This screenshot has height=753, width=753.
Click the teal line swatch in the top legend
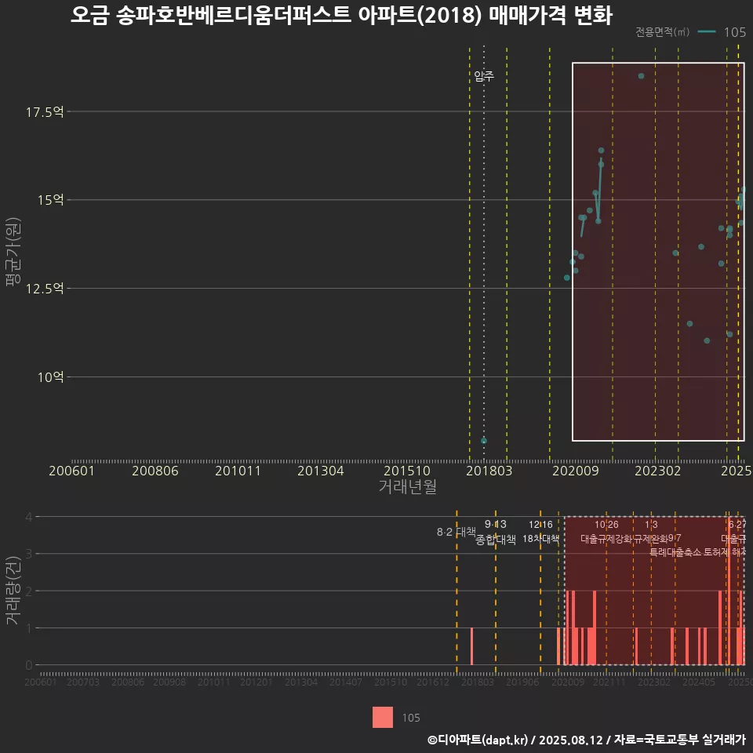click(x=707, y=32)
